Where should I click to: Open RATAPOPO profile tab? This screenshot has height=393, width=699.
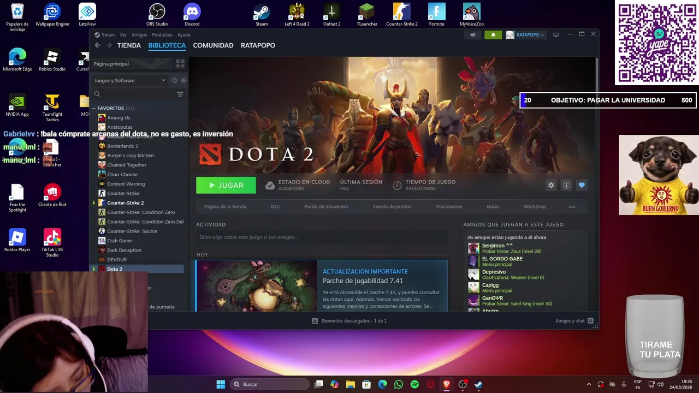pyautogui.click(x=258, y=45)
